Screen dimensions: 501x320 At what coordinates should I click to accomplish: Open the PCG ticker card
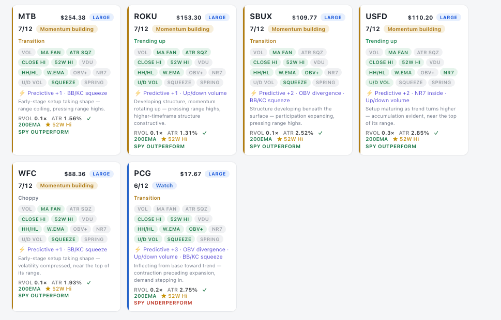pos(182,237)
